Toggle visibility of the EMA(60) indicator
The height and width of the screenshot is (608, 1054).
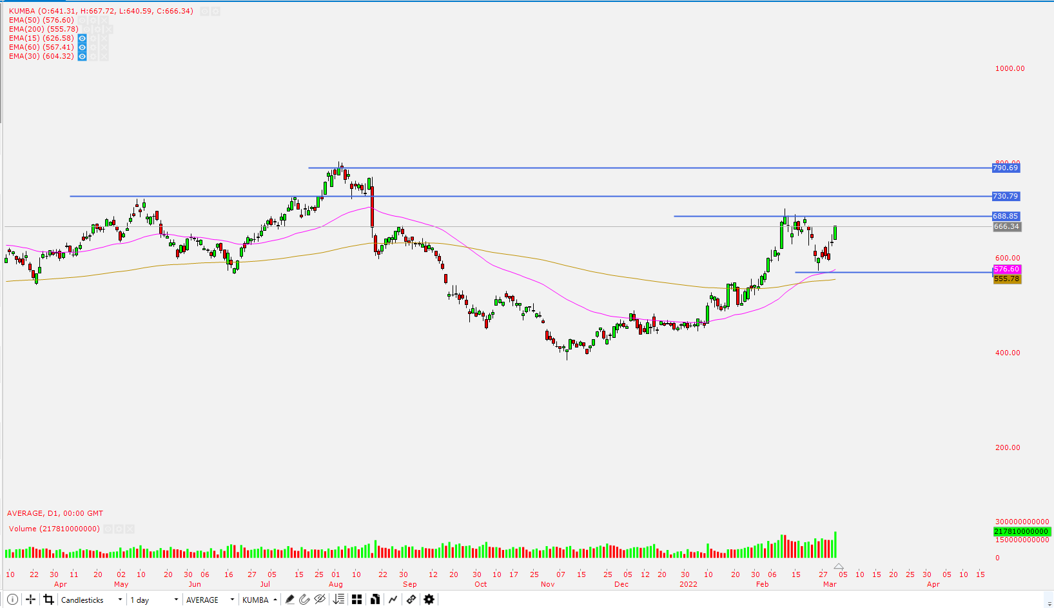coord(82,47)
